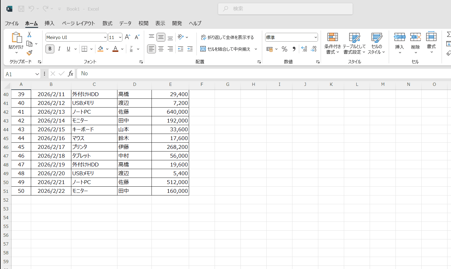Open the 挿入 ribbon tab

tap(49, 23)
